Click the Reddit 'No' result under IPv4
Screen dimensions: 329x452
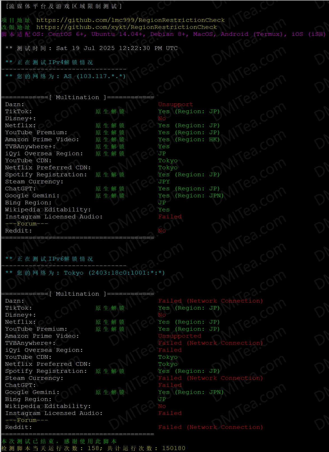tap(162, 231)
